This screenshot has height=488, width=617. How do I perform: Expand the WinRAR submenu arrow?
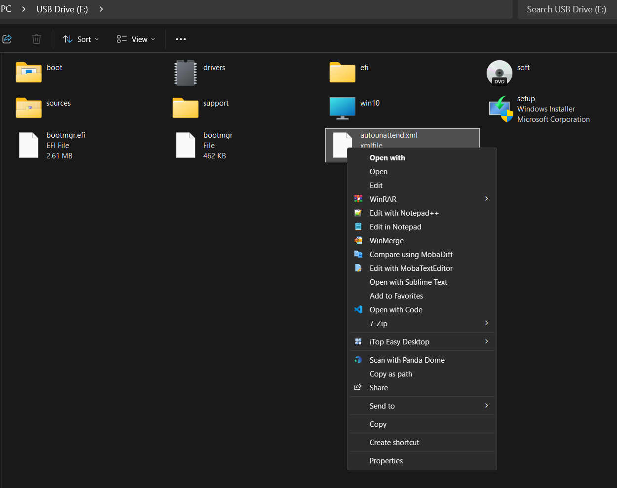(x=486, y=199)
